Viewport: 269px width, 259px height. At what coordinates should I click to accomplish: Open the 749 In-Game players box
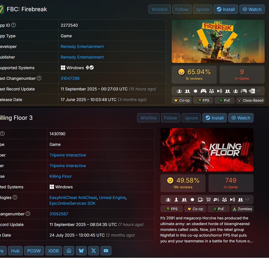tap(231, 183)
